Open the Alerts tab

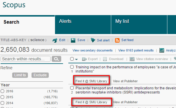(83, 25)
